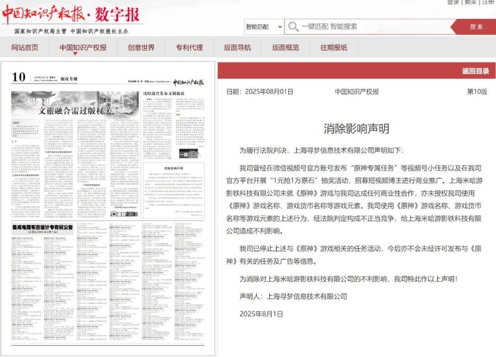
Task: Click 返回目录 link
Action: tap(475, 71)
